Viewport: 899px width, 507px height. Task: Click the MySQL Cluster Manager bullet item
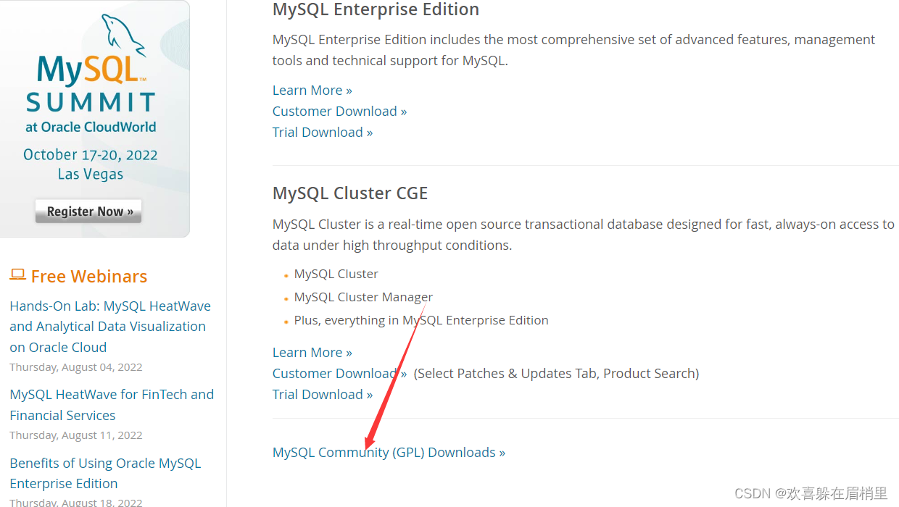point(363,297)
